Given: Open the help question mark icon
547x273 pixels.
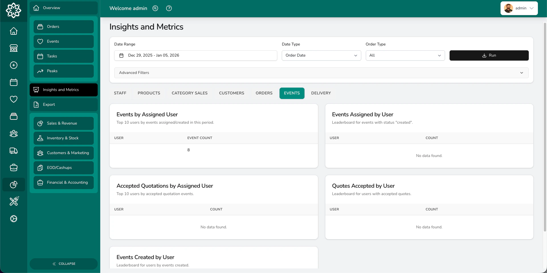Looking at the screenshot, I should pyautogui.click(x=169, y=8).
